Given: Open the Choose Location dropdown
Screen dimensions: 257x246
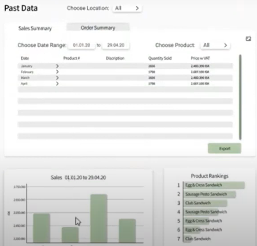Looking at the screenshot, I should [127, 8].
